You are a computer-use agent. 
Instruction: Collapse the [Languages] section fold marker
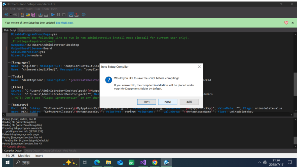[x=9, y=62]
